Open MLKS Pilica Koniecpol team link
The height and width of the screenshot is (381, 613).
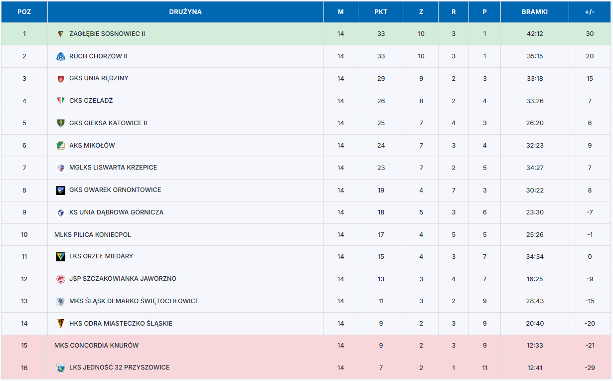pos(93,234)
